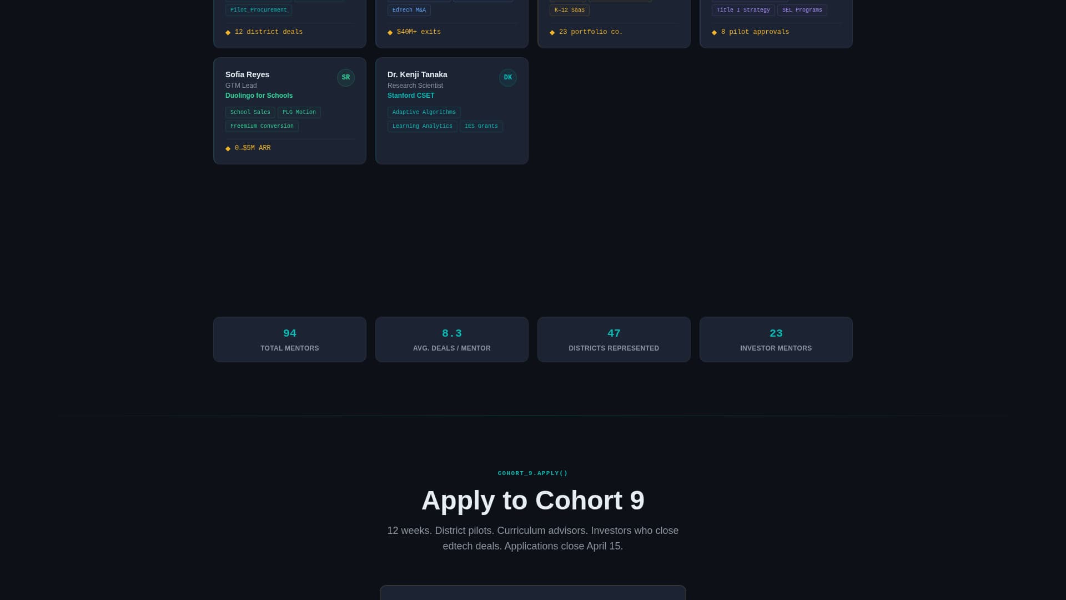Click GTM Lead role text

pyautogui.click(x=241, y=86)
